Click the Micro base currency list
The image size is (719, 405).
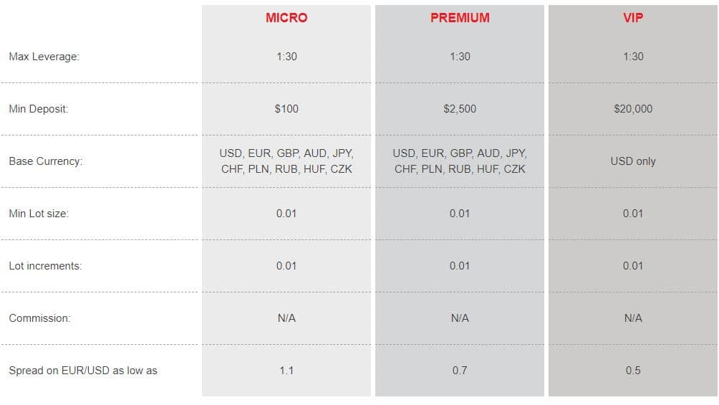tap(286, 161)
